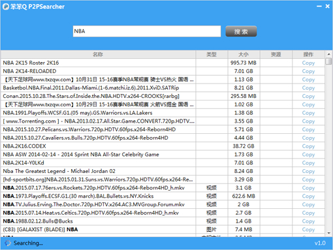Copy link for NBA 2K15 Roster 2K16

pos(308,63)
